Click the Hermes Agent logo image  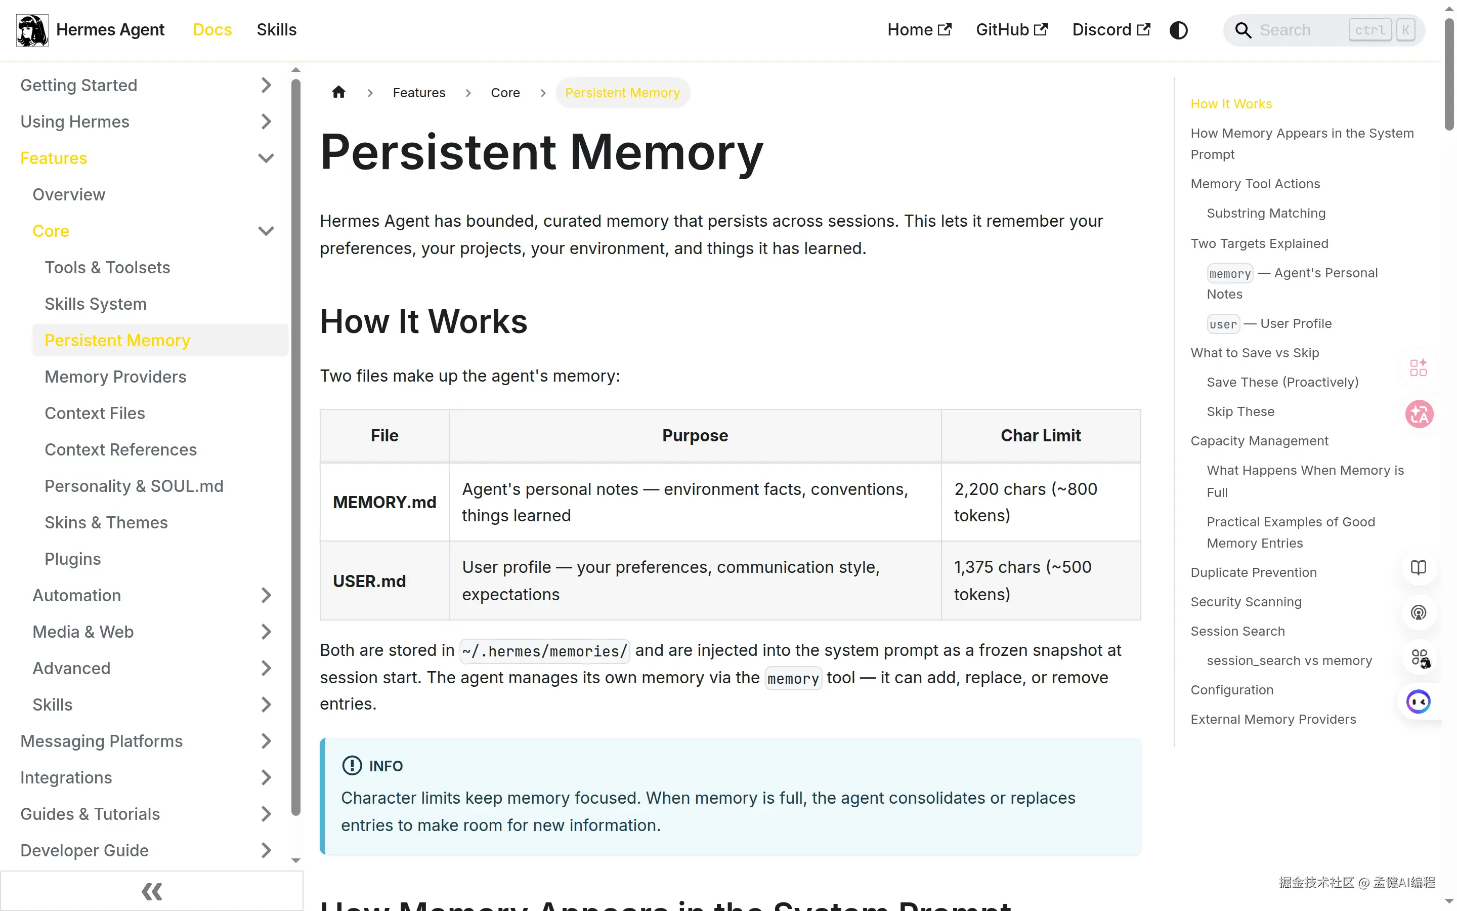pos(32,30)
